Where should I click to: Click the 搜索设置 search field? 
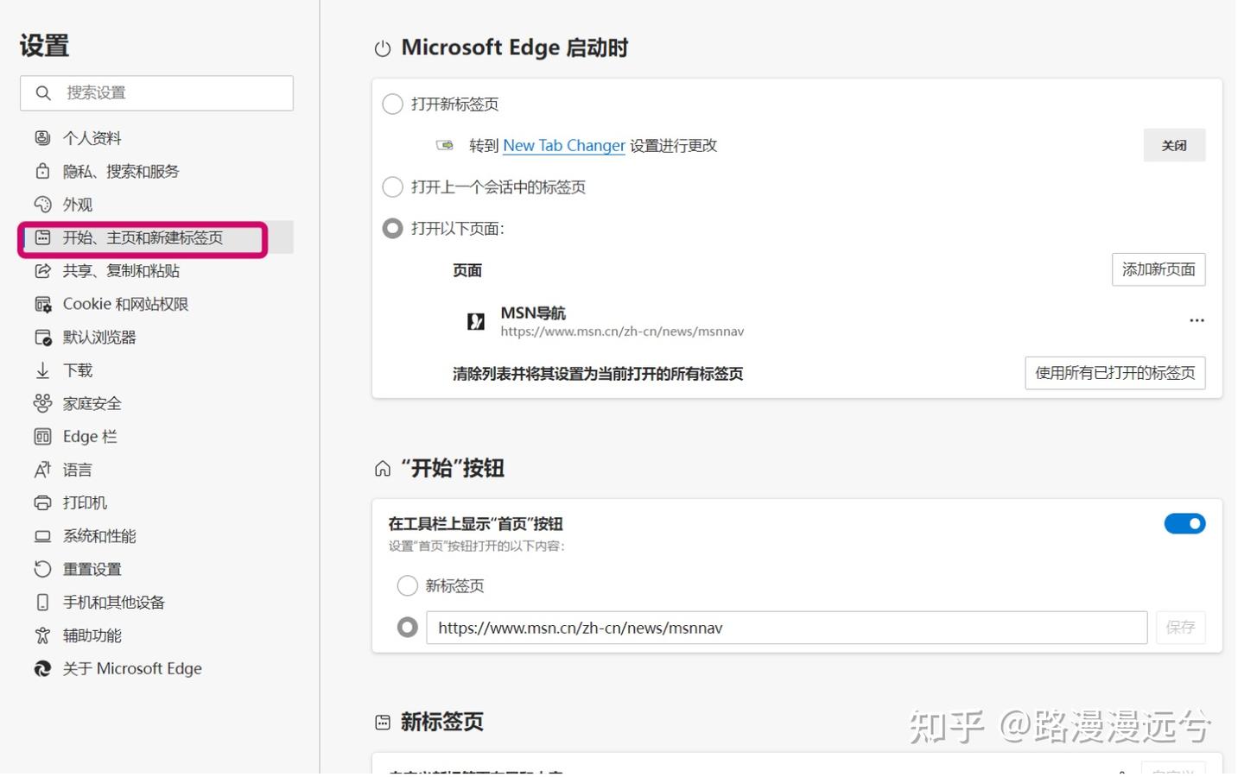coord(156,92)
